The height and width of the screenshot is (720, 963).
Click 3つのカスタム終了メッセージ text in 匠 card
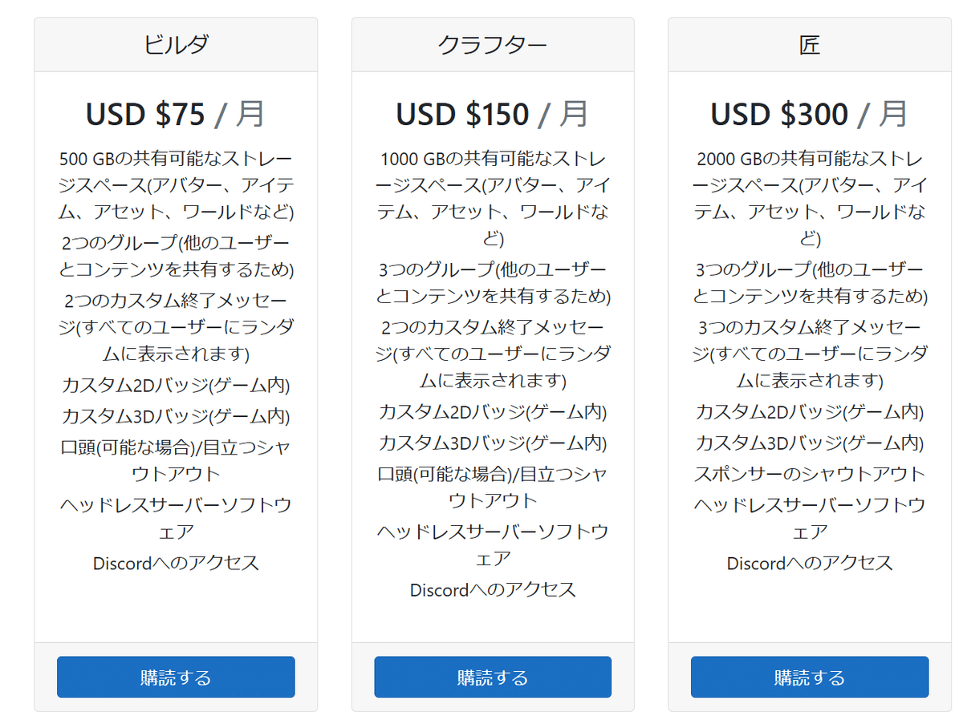pos(810,353)
